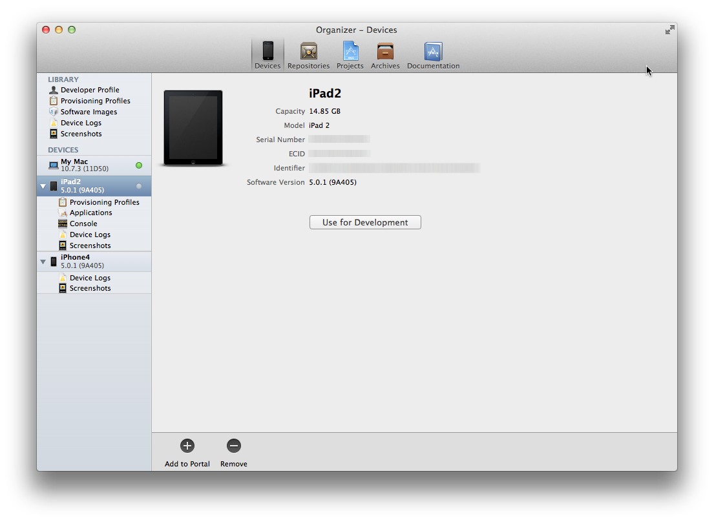The width and height of the screenshot is (714, 522).
Task: Collapse the iPad2 device tree
Action: tap(43, 185)
